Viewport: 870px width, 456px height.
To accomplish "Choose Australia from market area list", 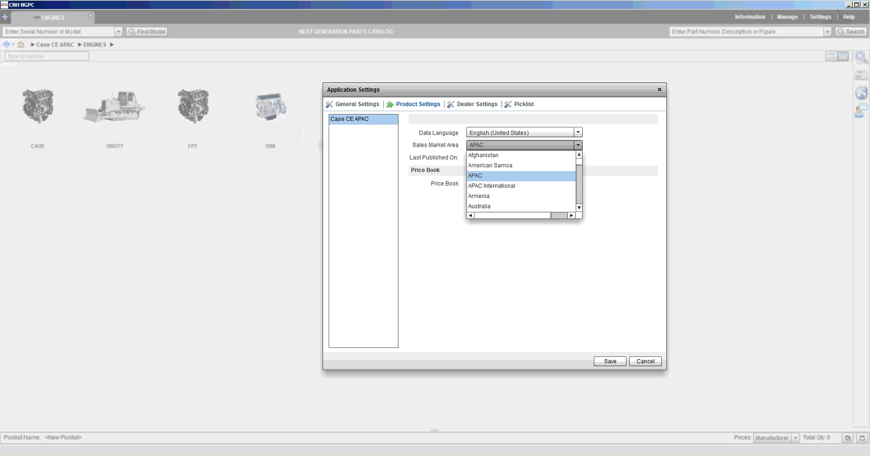I will click(521, 206).
